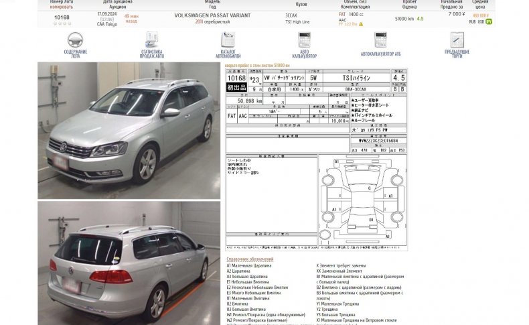Switch currency to USD
Image resolution: width=529 pixels, height=325 pixels.
[x=481, y=21]
